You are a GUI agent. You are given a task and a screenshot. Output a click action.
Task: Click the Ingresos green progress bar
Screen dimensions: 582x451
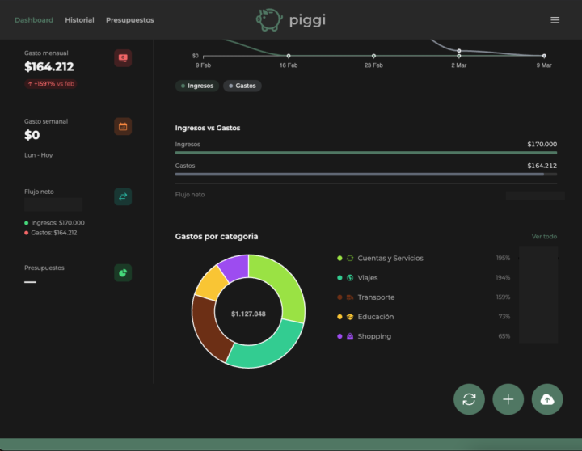(x=365, y=152)
